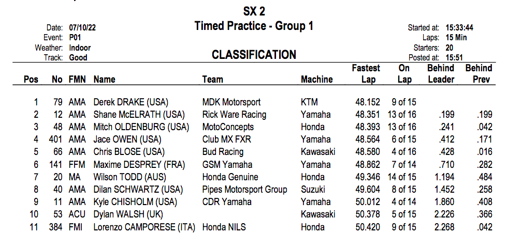This screenshot has width=507, height=249.
Task: Click the Machine column header
Action: pos(317,80)
